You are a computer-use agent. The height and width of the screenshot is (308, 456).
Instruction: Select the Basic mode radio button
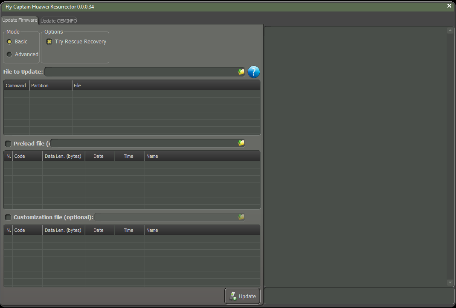tap(9, 42)
